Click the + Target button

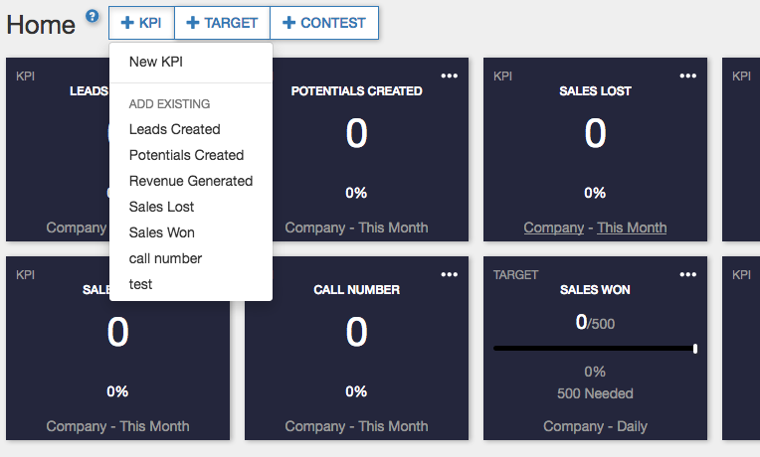pos(222,23)
